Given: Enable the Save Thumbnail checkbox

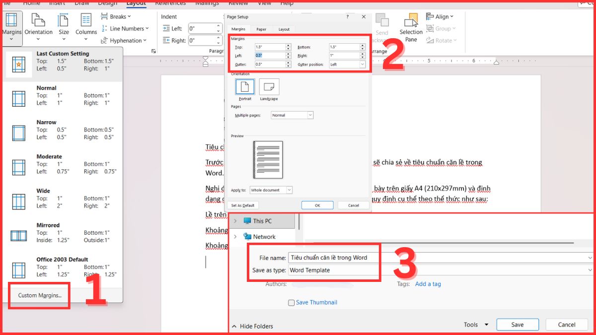Looking at the screenshot, I should pyautogui.click(x=292, y=302).
